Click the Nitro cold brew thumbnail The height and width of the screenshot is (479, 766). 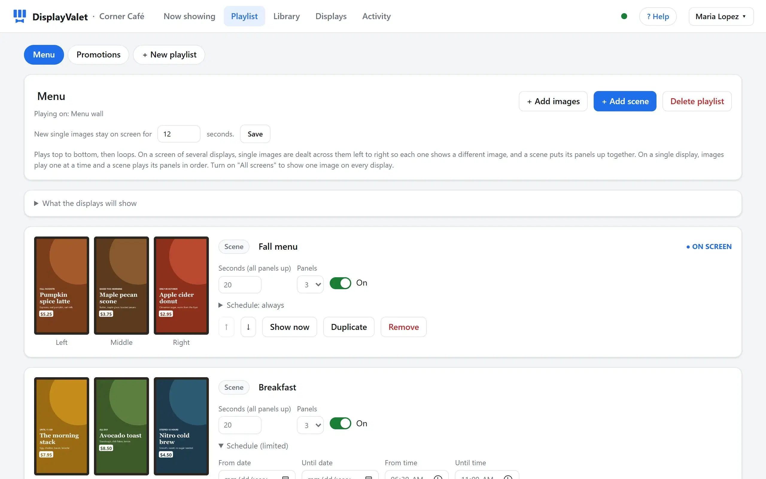tap(181, 426)
